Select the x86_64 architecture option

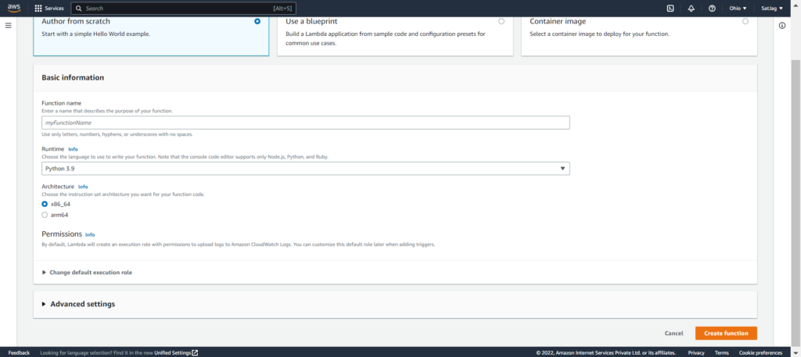[45, 203]
